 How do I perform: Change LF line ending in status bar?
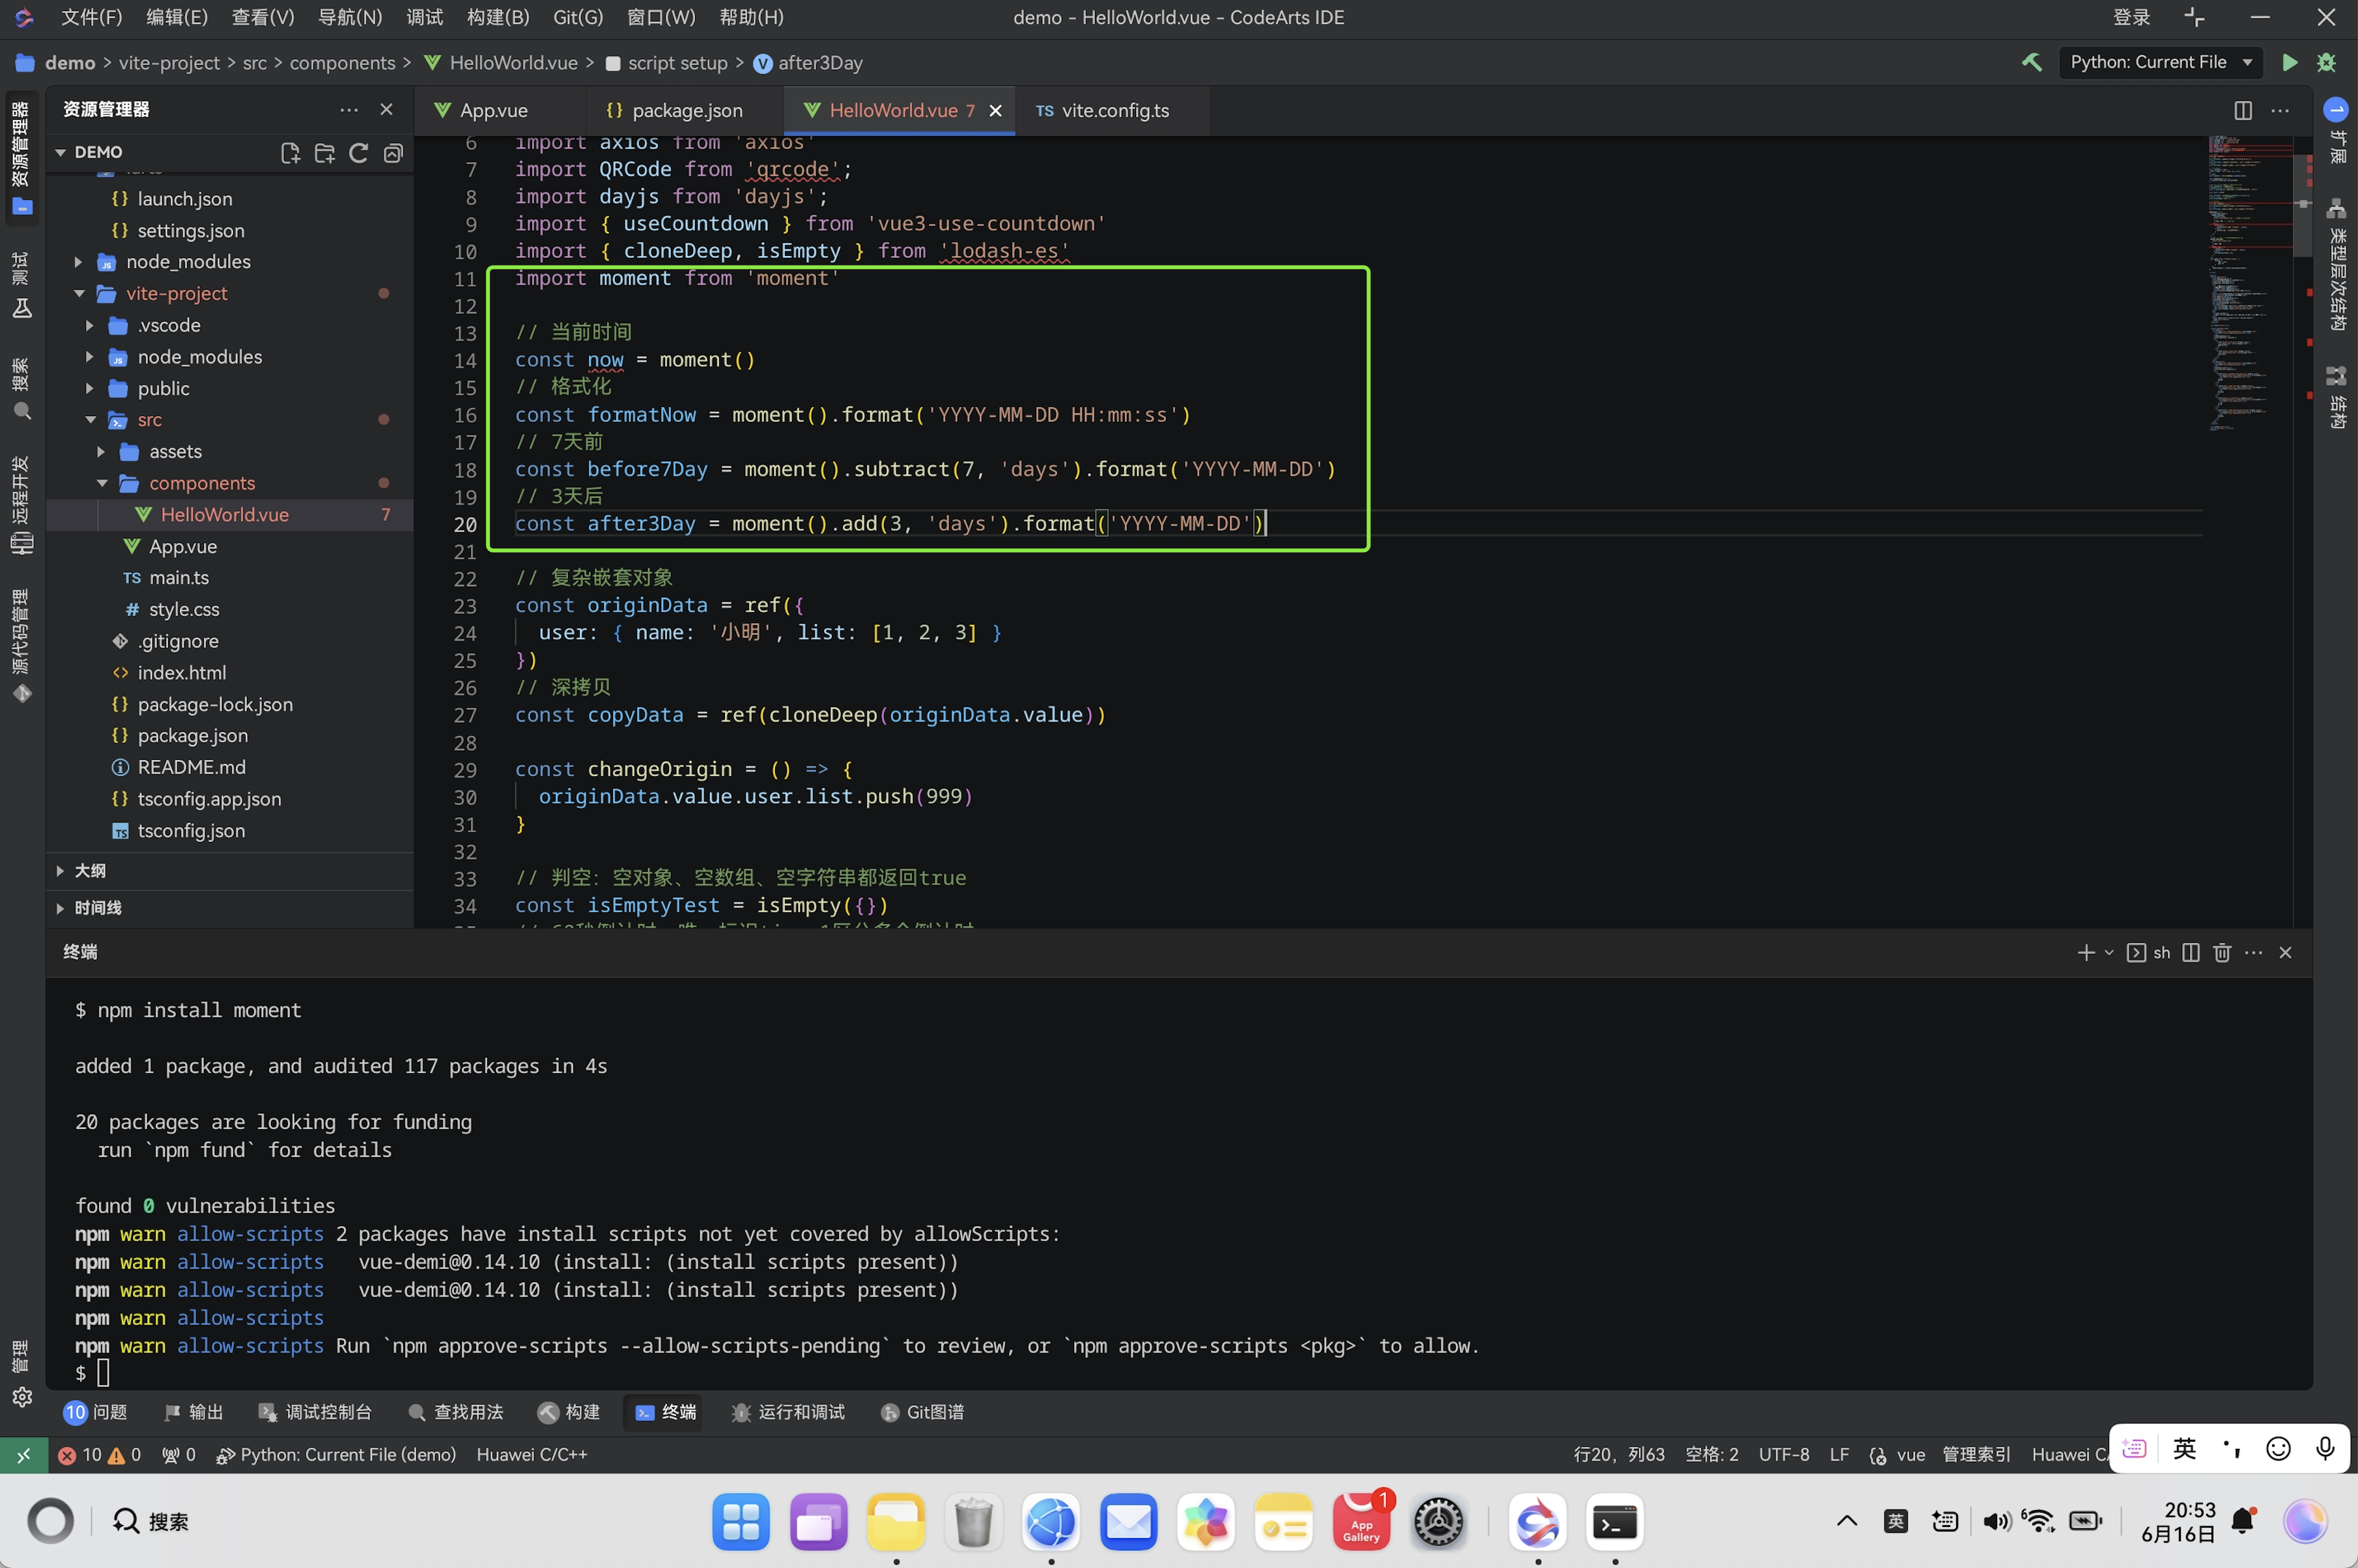click(x=1839, y=1454)
